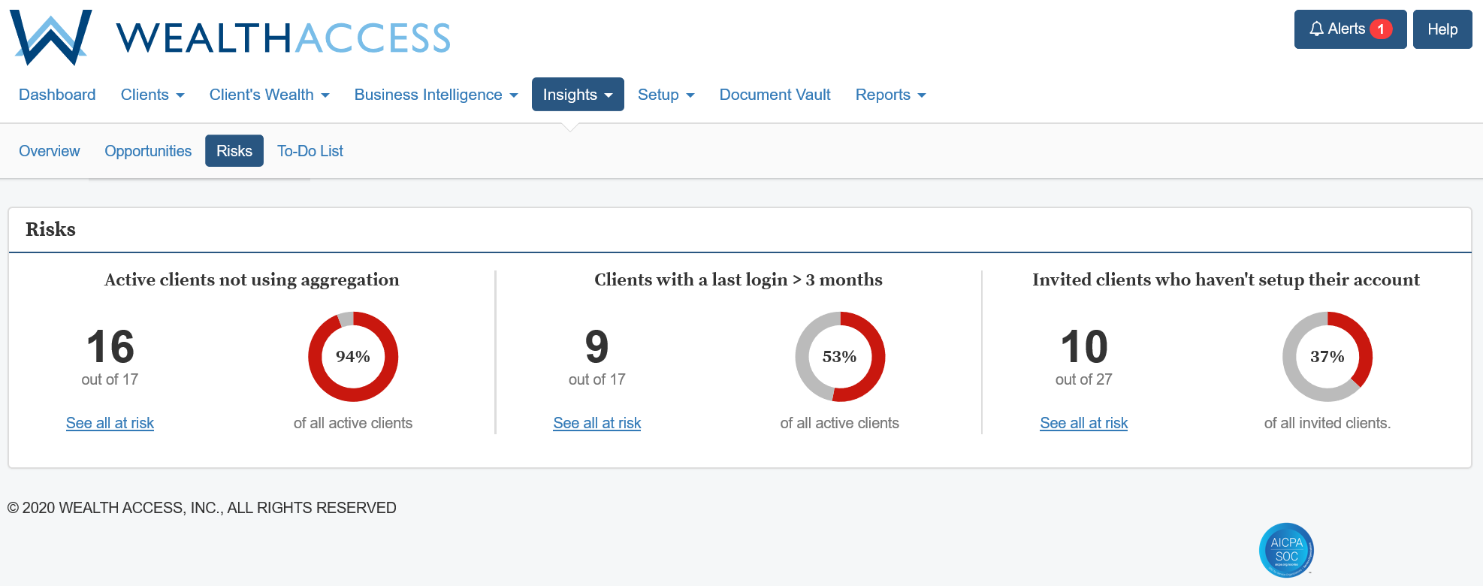This screenshot has width=1483, height=586.
Task: Click the 2020 Wealth Access copyright text
Action: coord(201,508)
